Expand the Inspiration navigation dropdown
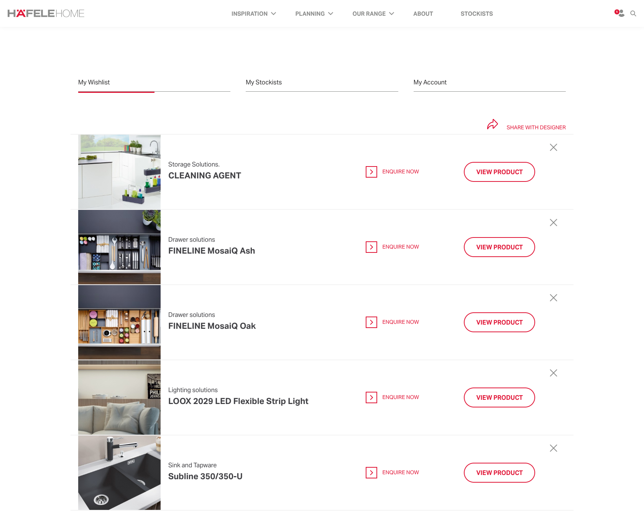 point(254,13)
